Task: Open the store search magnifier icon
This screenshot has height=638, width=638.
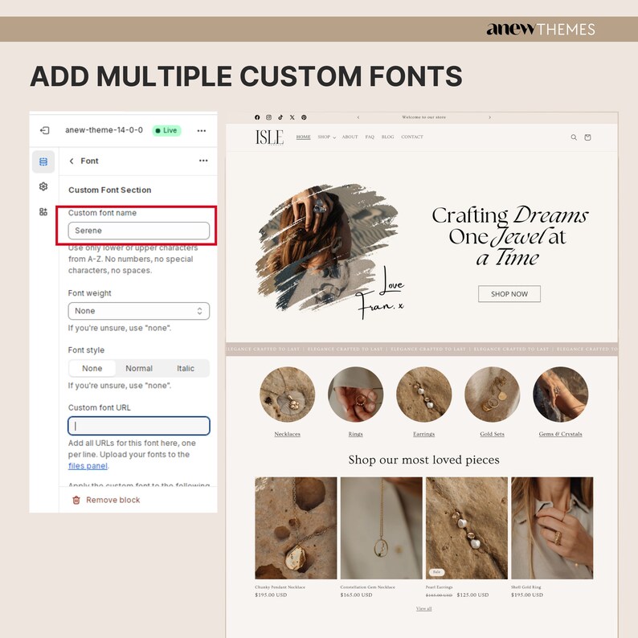Action: 574,137
